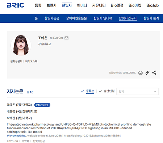Click the 최종업데이트 2026.06.08. text

(x=122, y=73)
